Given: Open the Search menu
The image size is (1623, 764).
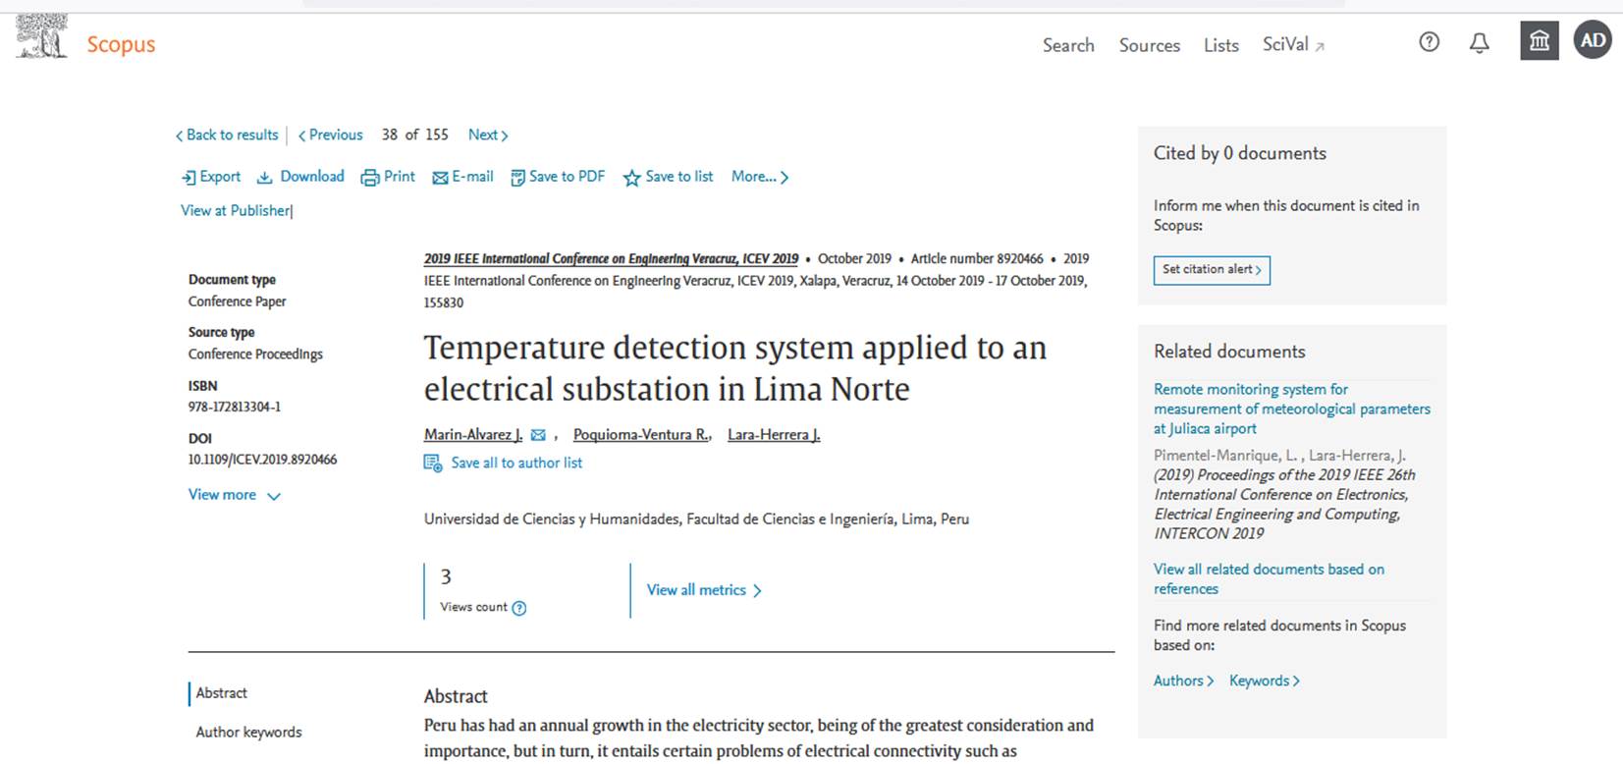Looking at the screenshot, I should (1068, 45).
